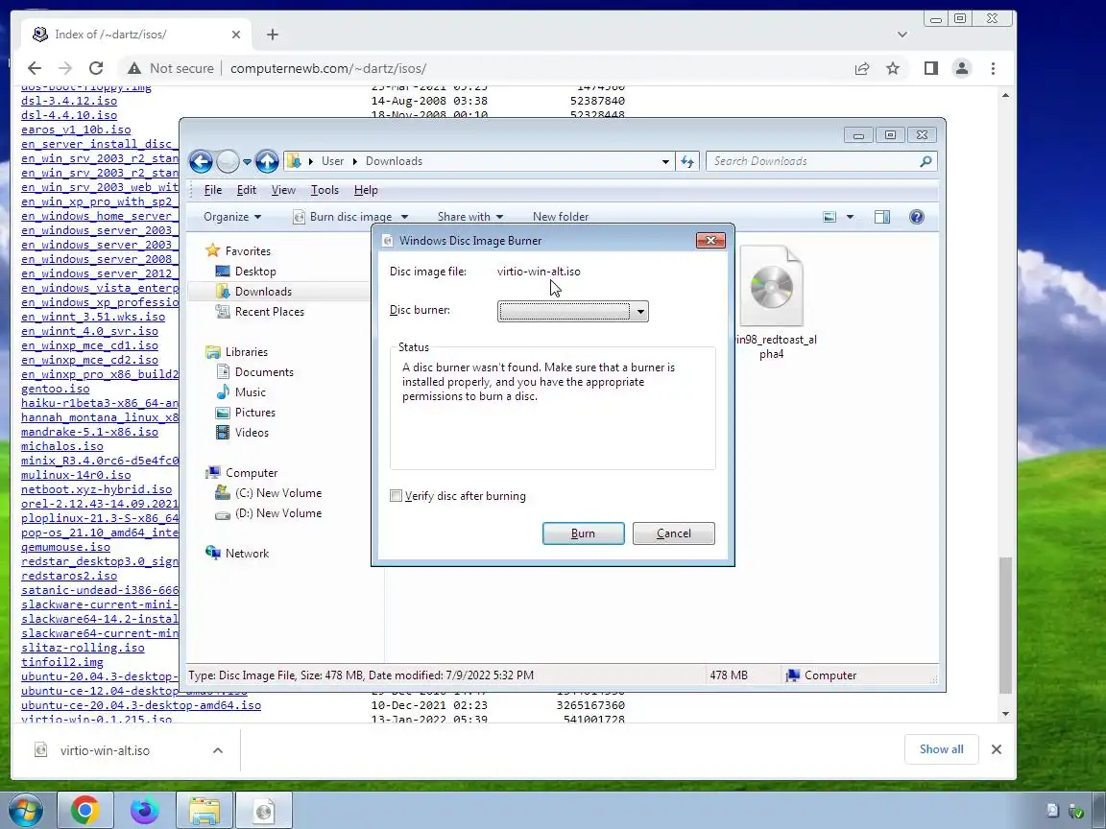Viewport: 1106px width, 829px height.
Task: Close the Chrome downloads bar
Action: click(996, 749)
